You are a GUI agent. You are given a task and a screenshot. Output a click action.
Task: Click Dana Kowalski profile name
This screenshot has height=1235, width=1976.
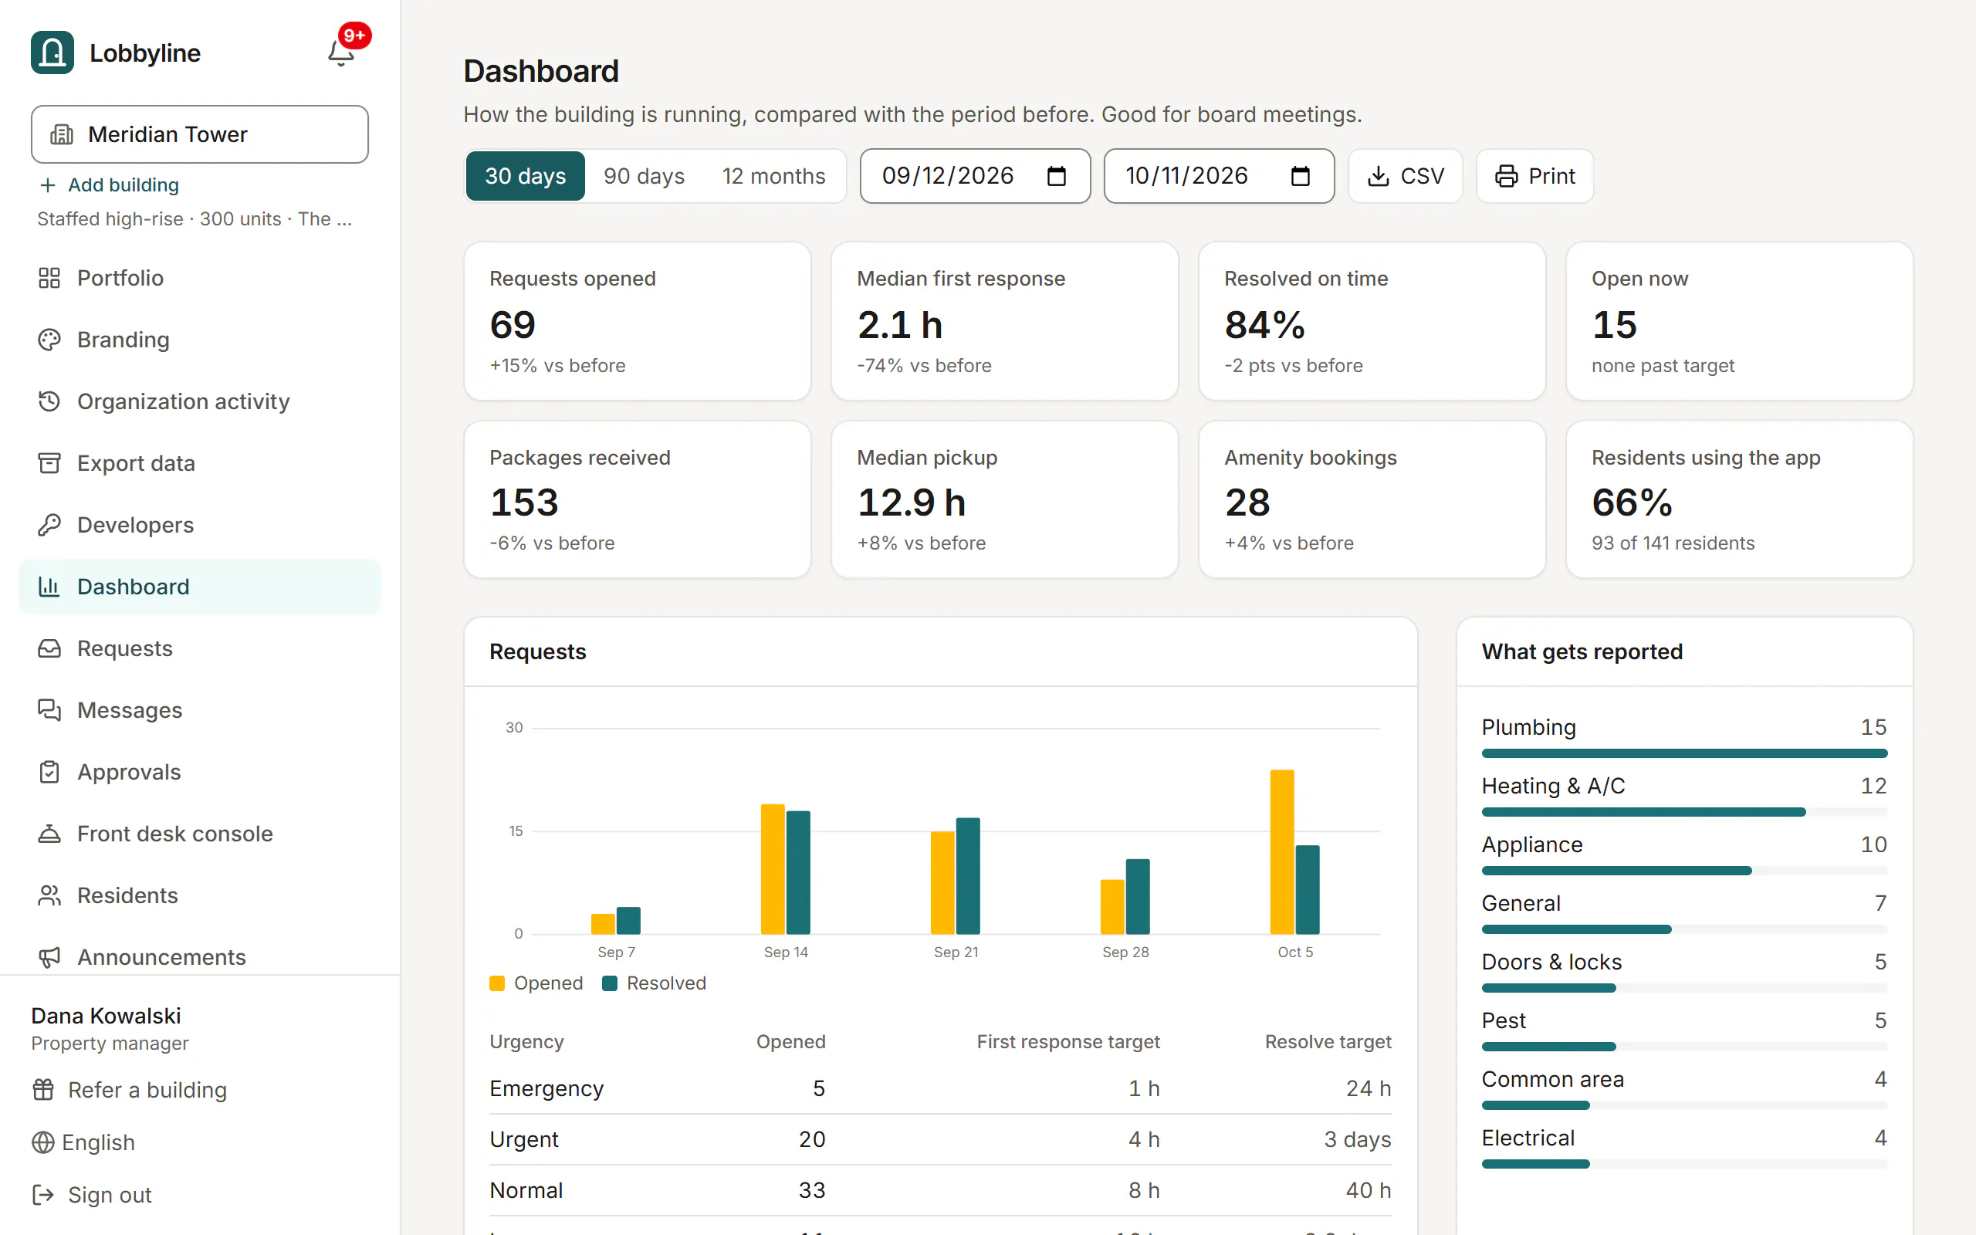[x=107, y=1016]
